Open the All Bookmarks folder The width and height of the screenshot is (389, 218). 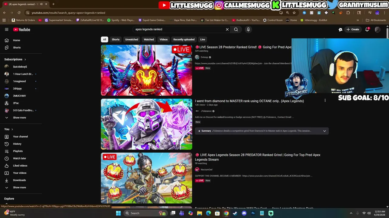coord(376,20)
